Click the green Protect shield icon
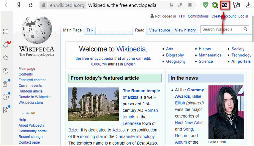 (x=205, y=5)
